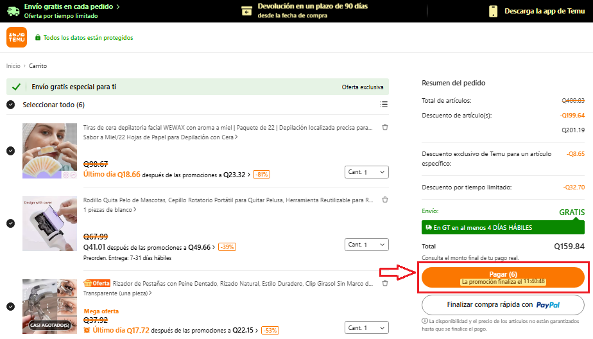Open quantity dropdown for pet hair roller

click(x=366, y=245)
